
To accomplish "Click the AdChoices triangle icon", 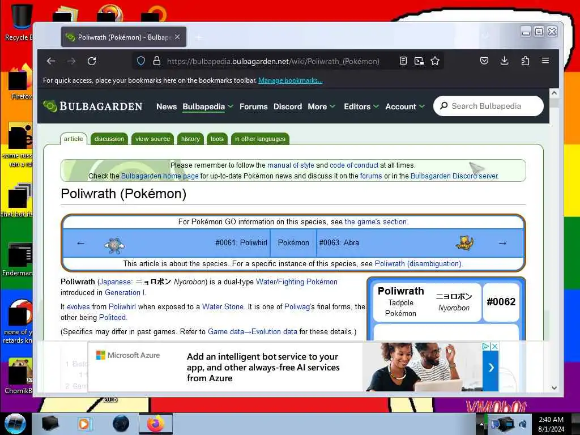I will click(x=486, y=346).
